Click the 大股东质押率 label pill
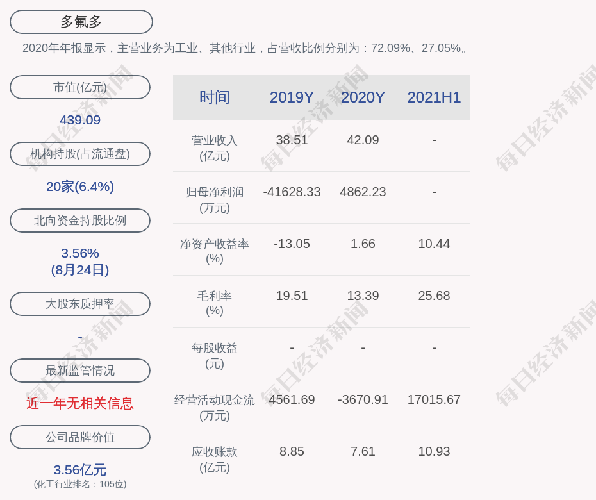This screenshot has height=500, width=596. pyautogui.click(x=80, y=304)
